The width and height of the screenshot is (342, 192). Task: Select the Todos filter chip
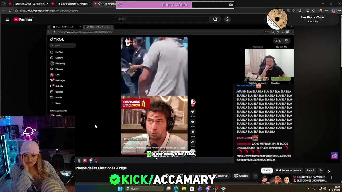[x=267, y=170]
